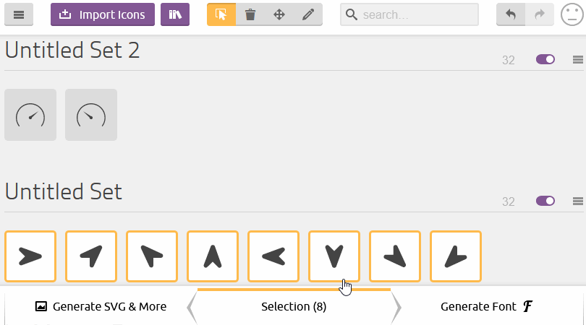Toggle the Untitled Set 2 switch

(x=545, y=59)
